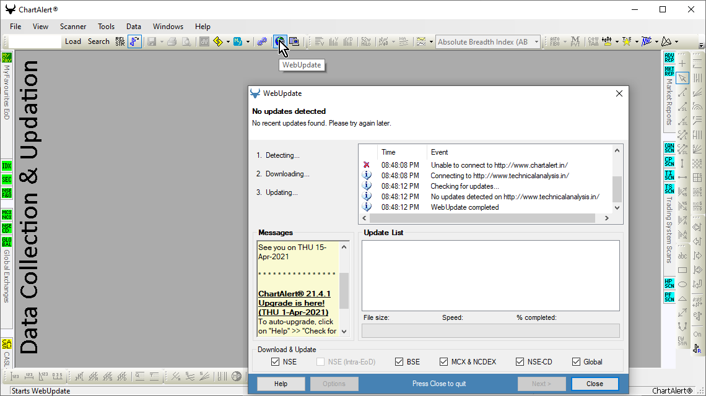
Task: Click the Market Reports vertical tab
Action: 669,102
